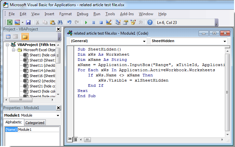Click the code window horizontal scroll thumb
The image size is (235, 147).
coord(87,140)
